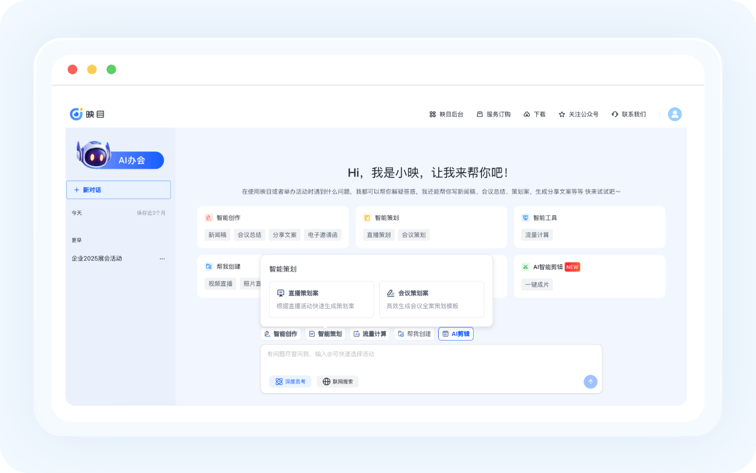Click the main greeting headline
Screen dimensions: 756x473
(428, 173)
